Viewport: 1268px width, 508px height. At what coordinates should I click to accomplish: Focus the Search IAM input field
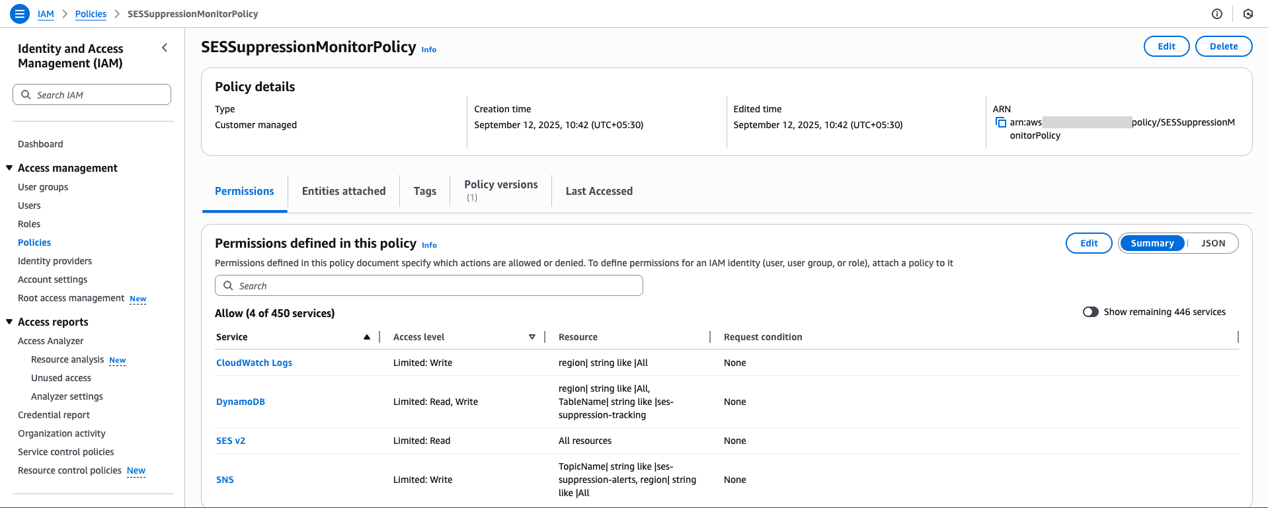pos(92,94)
